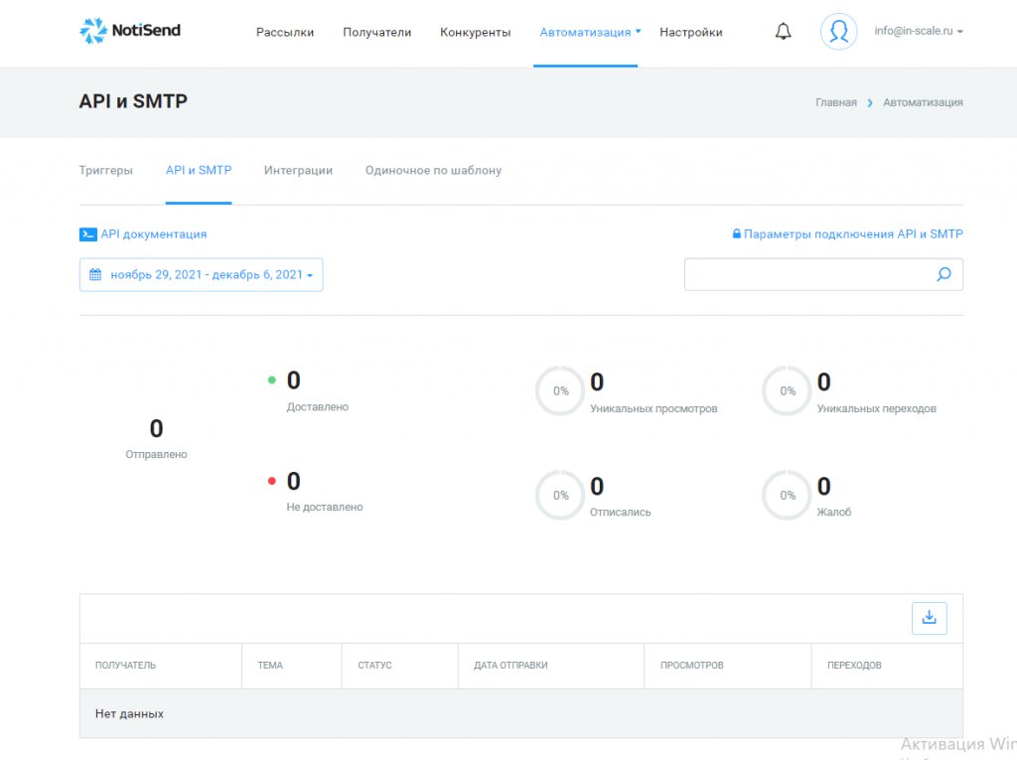
Task: Click the NotiSend logo
Action: (x=130, y=31)
